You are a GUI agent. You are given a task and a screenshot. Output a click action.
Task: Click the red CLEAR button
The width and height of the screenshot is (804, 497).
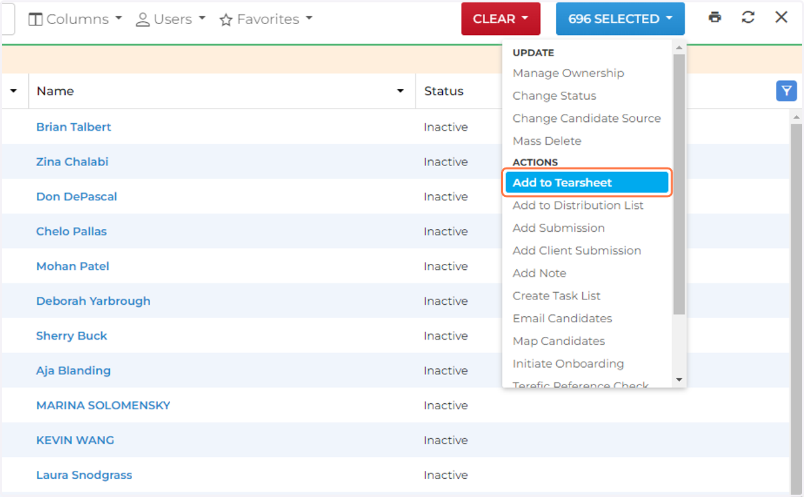coord(500,19)
